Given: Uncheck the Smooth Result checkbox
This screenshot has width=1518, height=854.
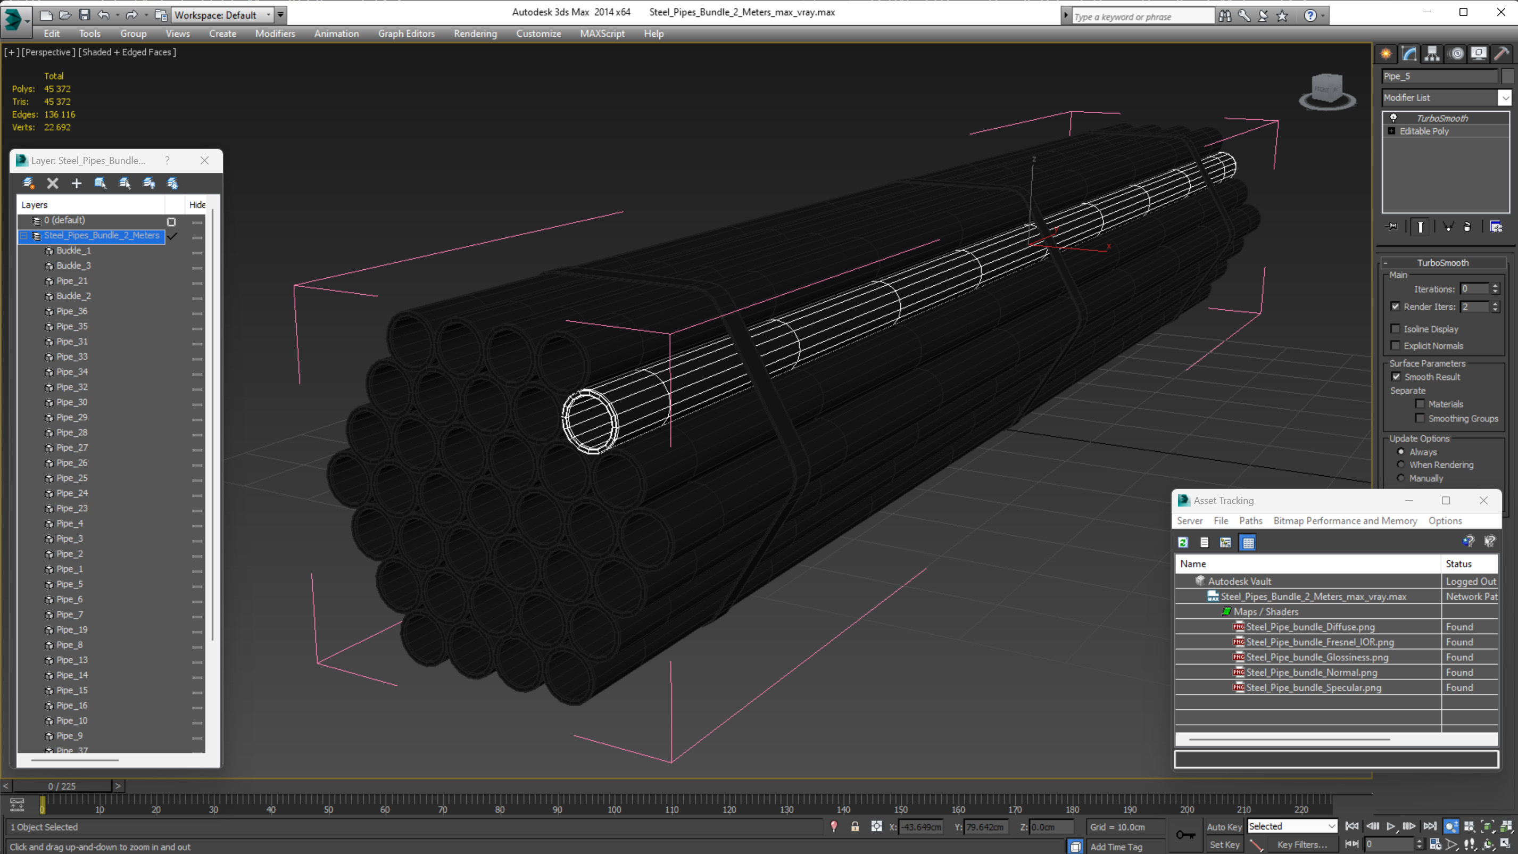Looking at the screenshot, I should [x=1396, y=377].
